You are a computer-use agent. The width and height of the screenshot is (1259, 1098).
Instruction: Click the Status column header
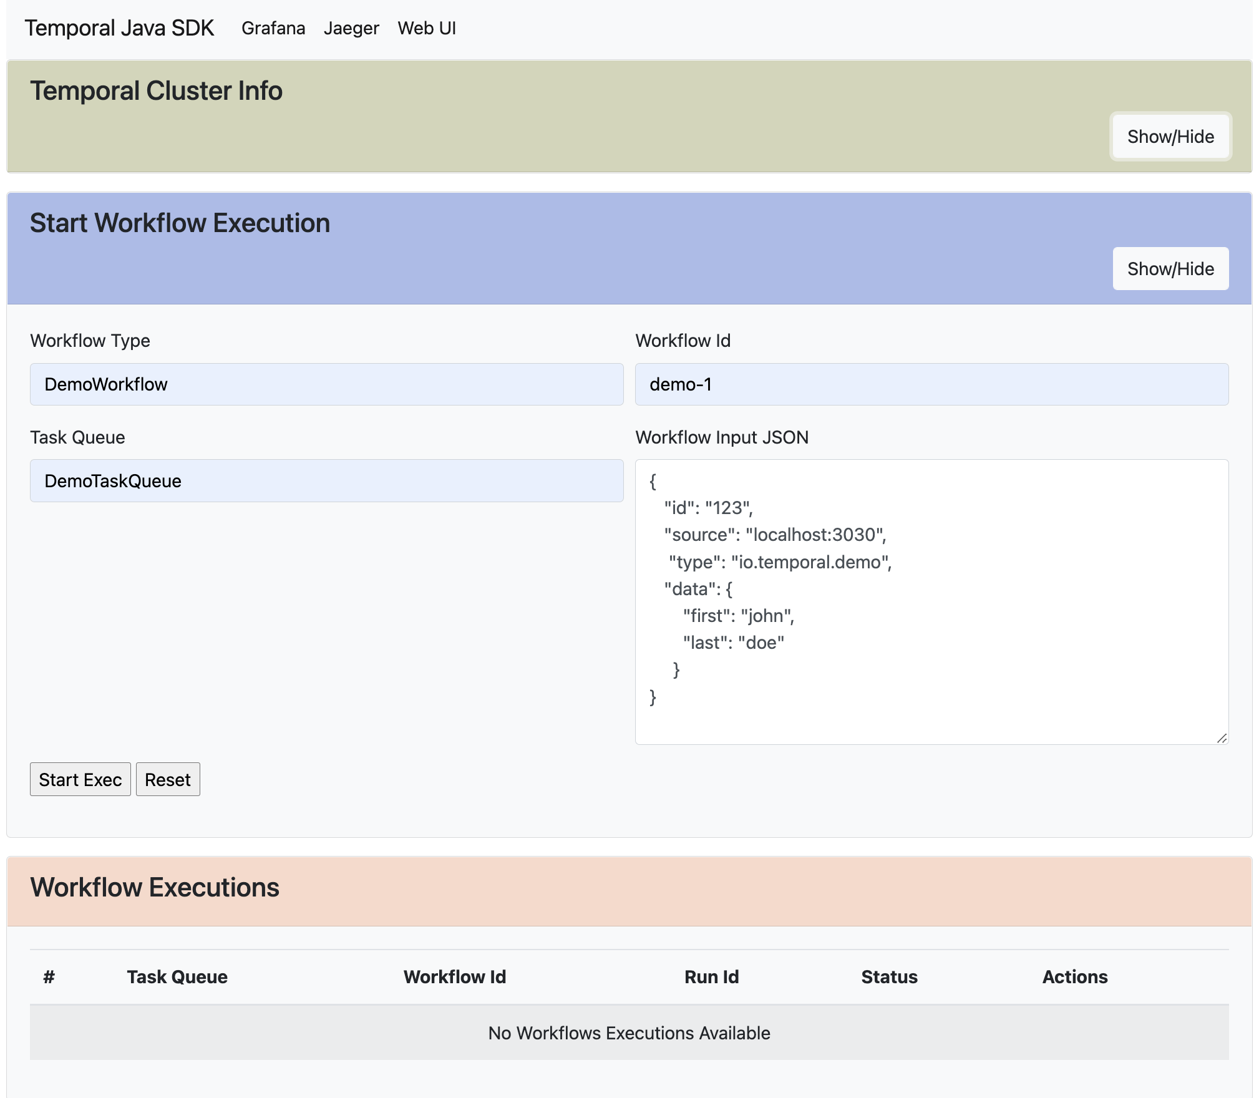click(889, 977)
